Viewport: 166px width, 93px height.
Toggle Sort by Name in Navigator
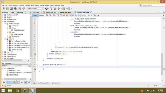tap(26, 82)
